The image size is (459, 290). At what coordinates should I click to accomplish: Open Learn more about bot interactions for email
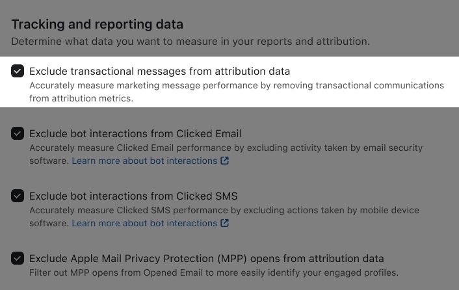pos(144,161)
